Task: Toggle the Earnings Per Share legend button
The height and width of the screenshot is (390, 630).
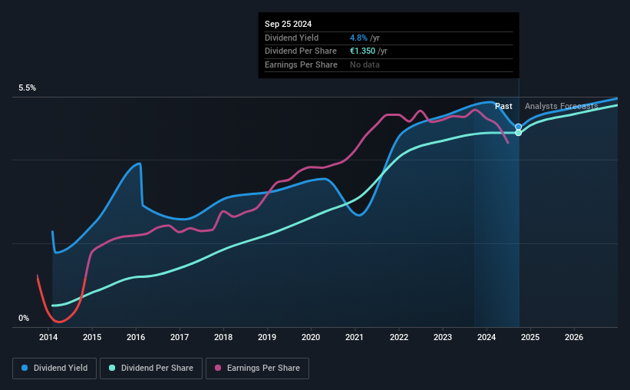Action: [257, 369]
